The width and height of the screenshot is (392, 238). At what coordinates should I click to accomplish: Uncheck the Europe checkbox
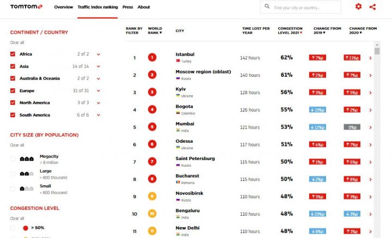point(13,90)
